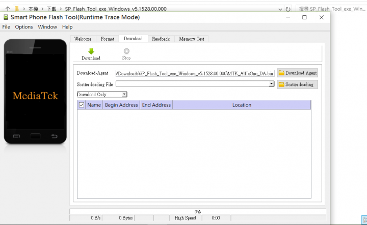This screenshot has width=367, height=225.
Task: Click the Location column header
Action: [x=242, y=105]
